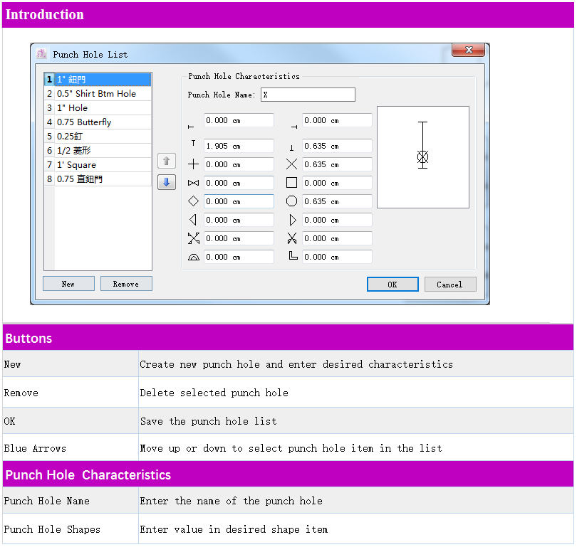
Task: Click the Punch Hole Name text field
Action: (x=308, y=95)
